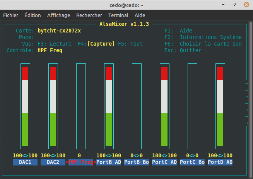Click the DAC2 volume bar

[53, 106]
